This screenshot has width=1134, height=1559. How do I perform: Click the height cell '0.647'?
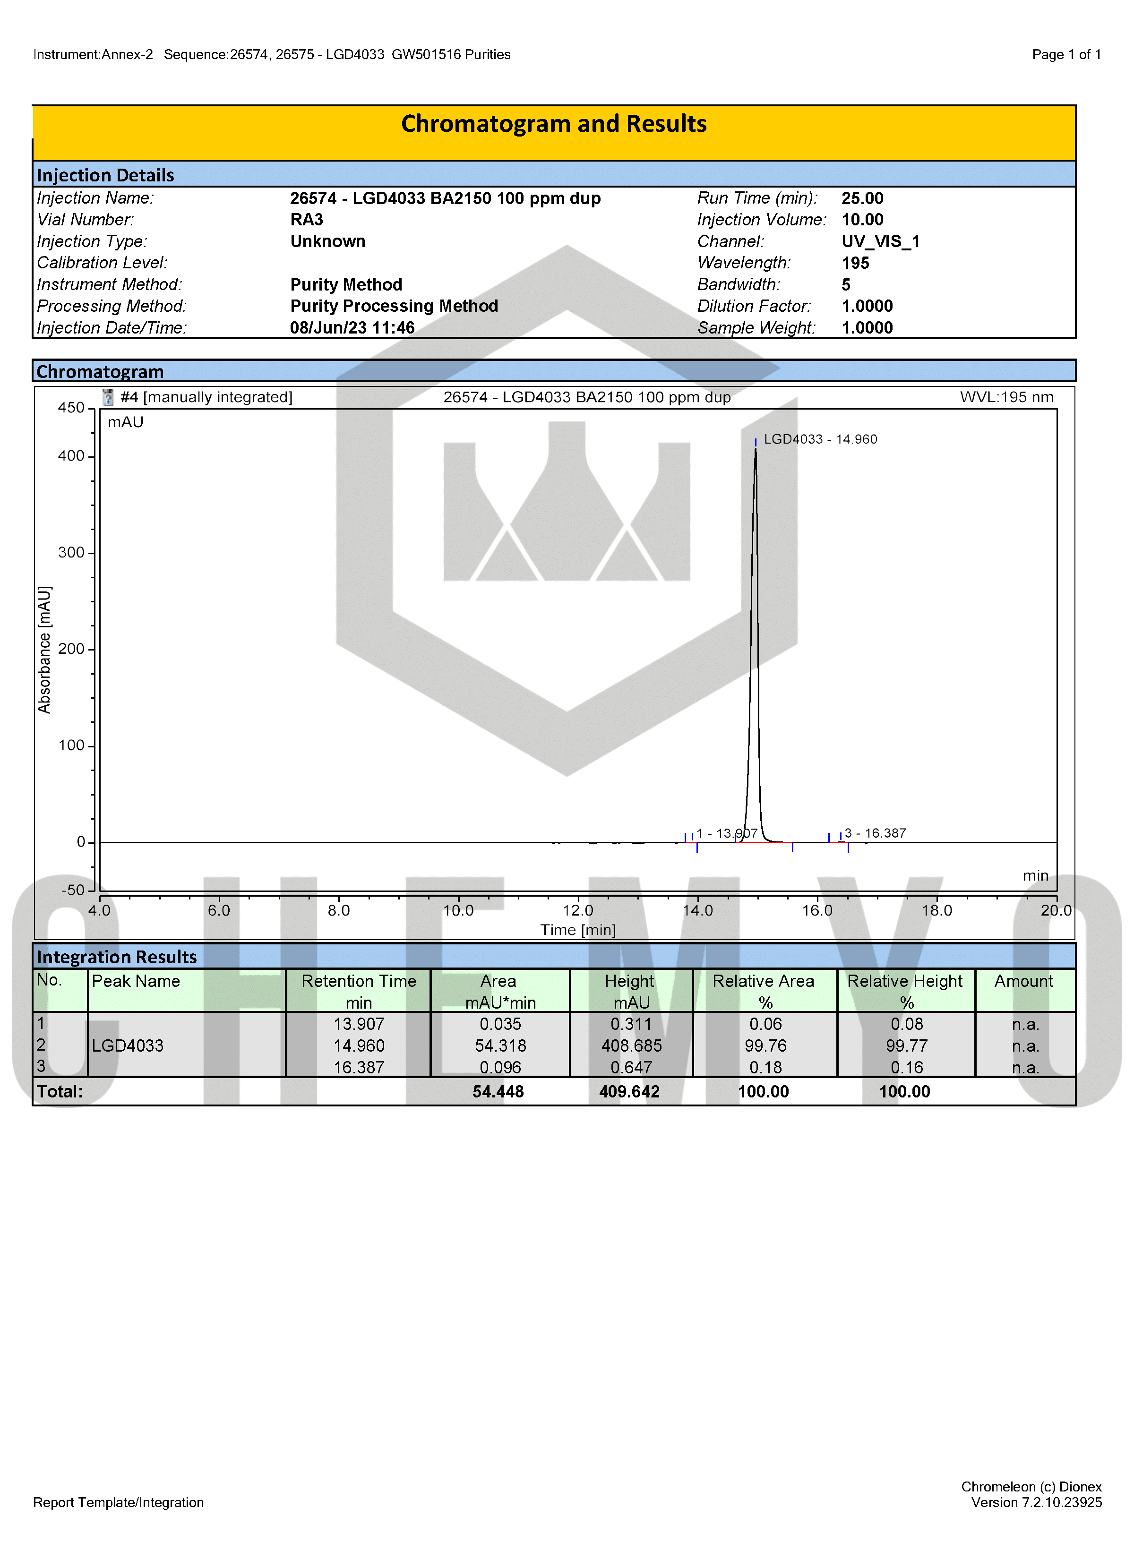(x=631, y=1068)
